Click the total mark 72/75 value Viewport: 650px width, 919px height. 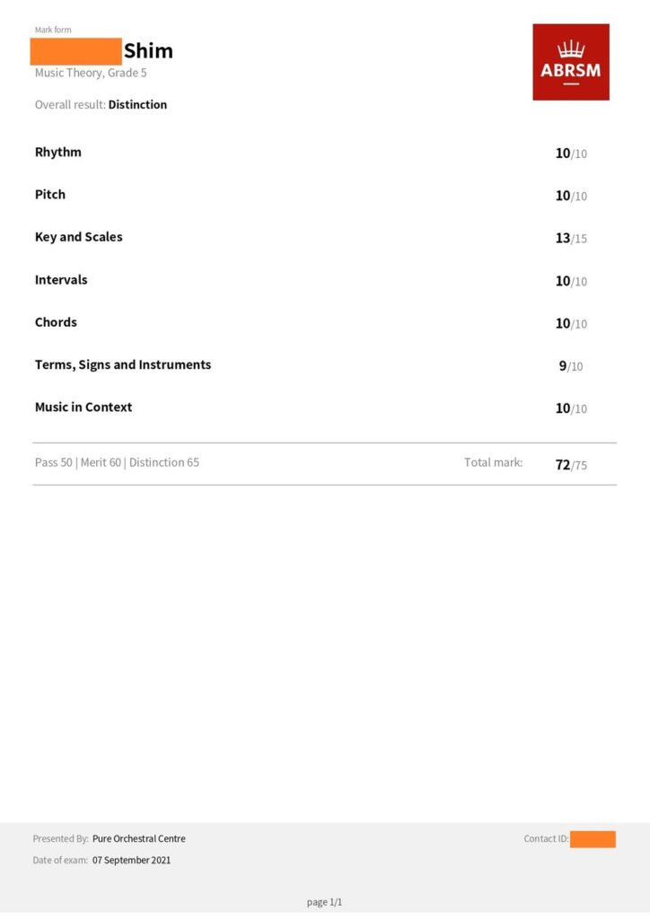571,465
